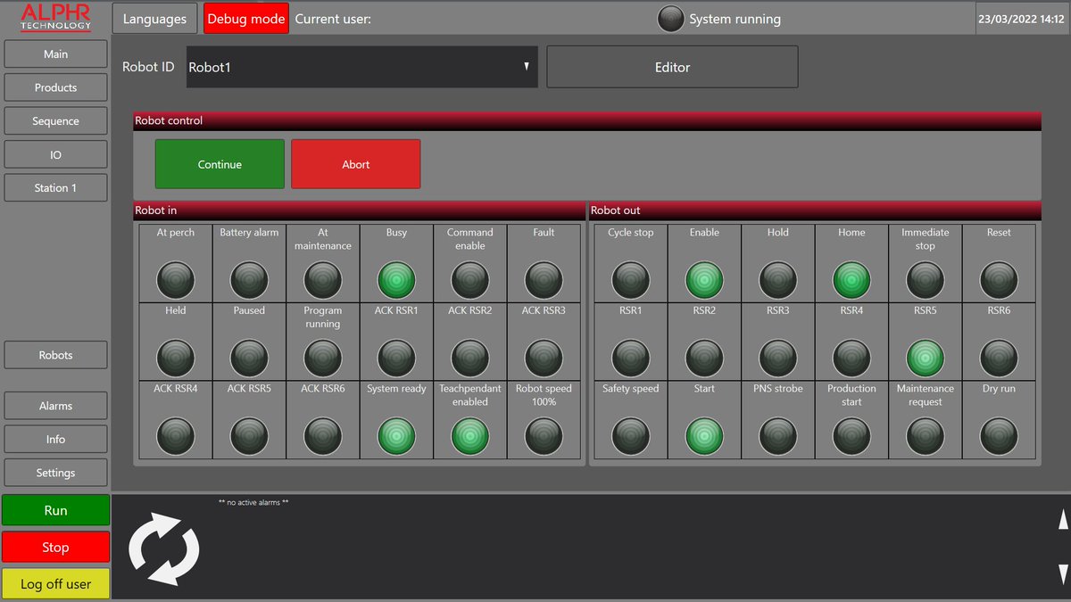
Task: Open the Robot ID dropdown
Action: (x=361, y=67)
